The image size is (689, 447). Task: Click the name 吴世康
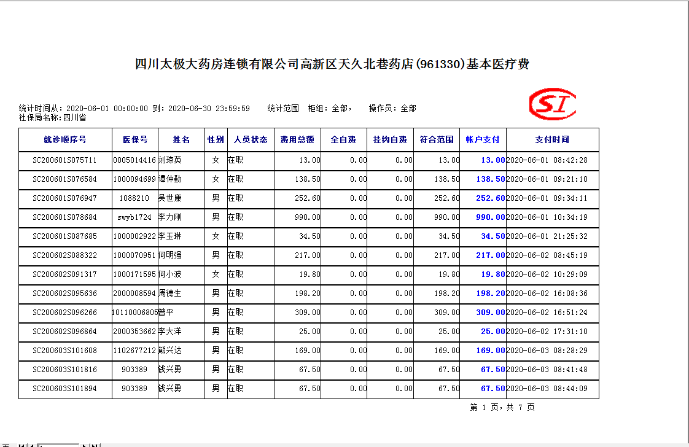170,198
